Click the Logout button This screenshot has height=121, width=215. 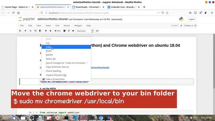click(192, 19)
